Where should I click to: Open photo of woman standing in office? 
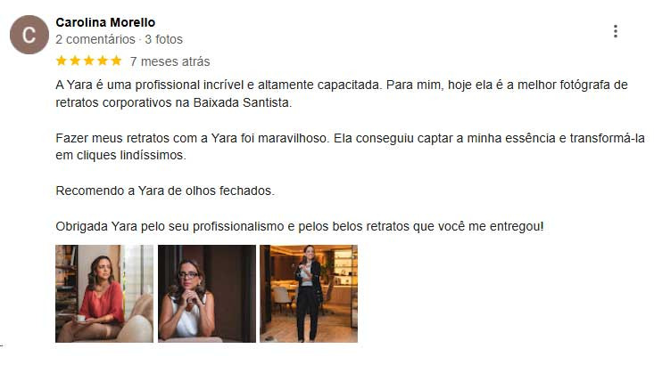click(309, 294)
